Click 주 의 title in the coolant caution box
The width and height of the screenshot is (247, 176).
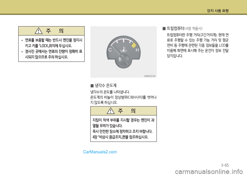tap(127, 111)
